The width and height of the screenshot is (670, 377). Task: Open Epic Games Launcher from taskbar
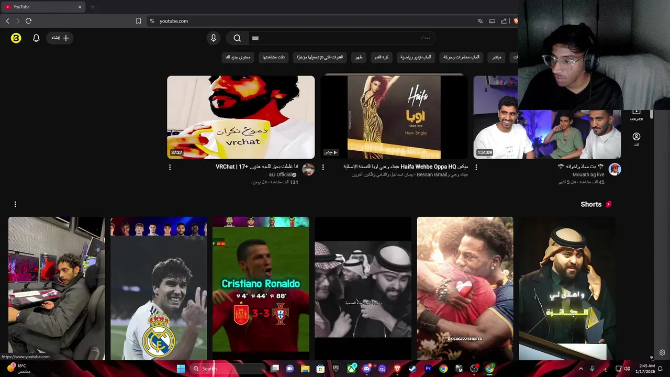tap(336, 369)
